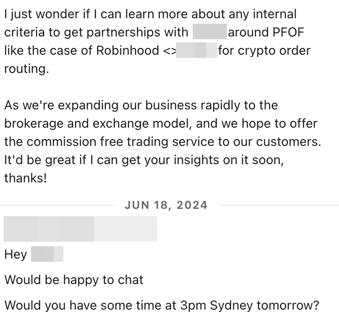Click the word "thanks!" ending the message
Viewport: 339px width, 321px height.
(x=26, y=178)
